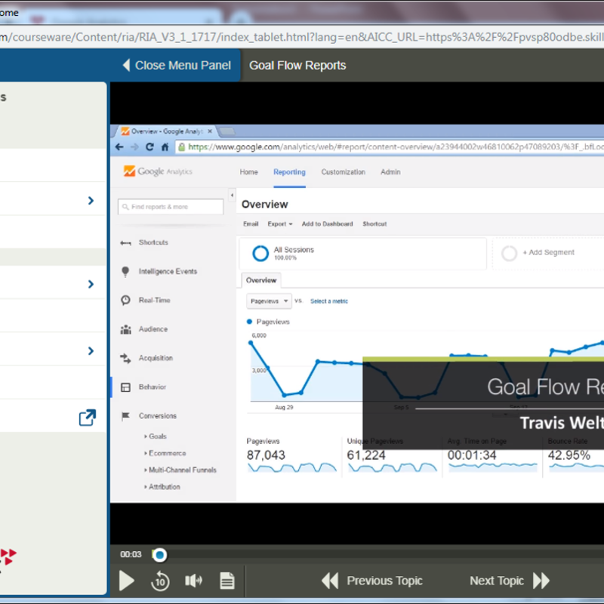Click the 00:03 elapsed time label
Viewport: 604px width, 604px height.
(131, 554)
